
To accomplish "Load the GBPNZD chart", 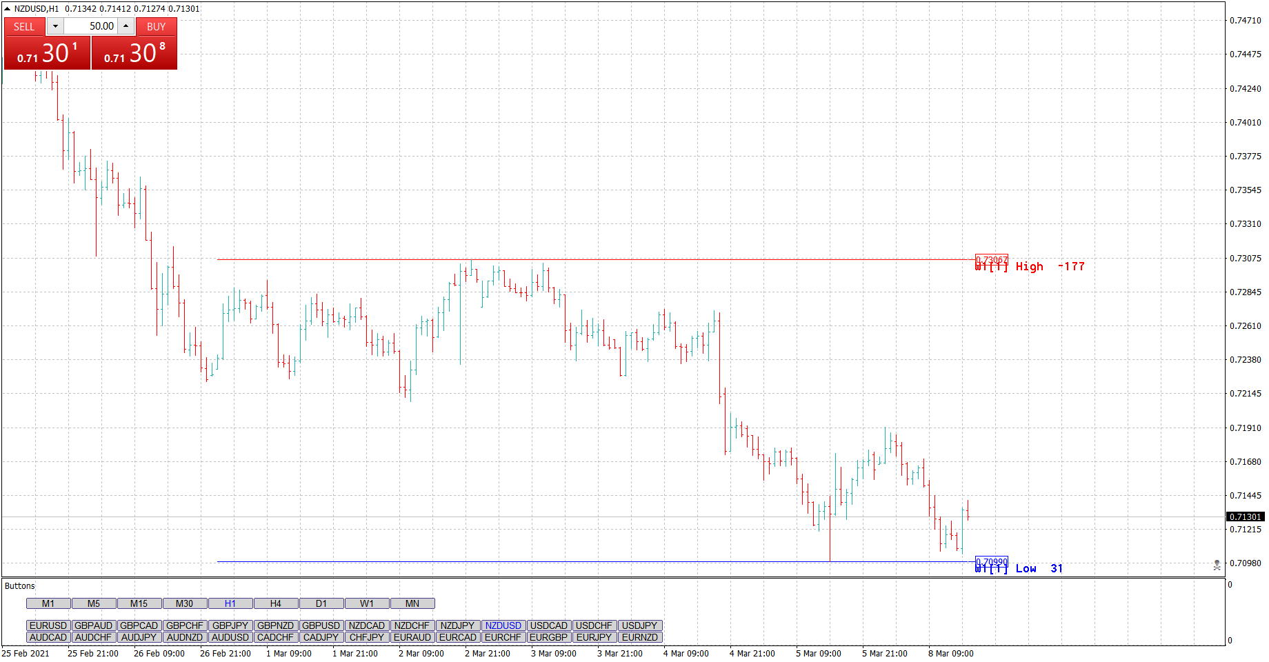I will 276,625.
